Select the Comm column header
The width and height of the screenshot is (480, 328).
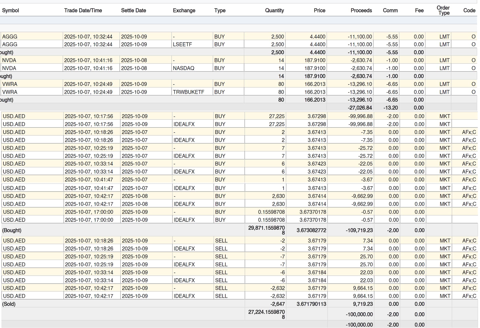(390, 10)
